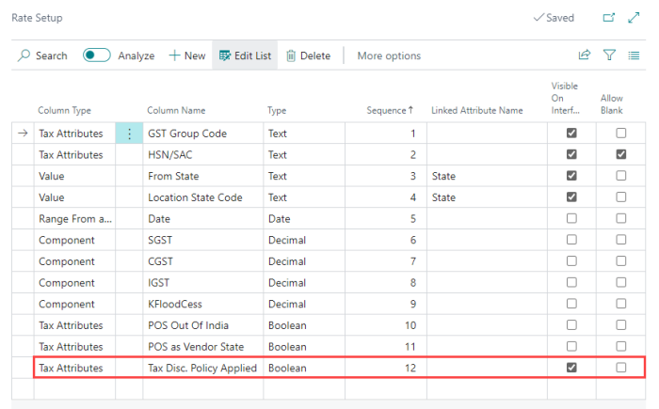Check Visible On Interface for SGST row
Image resolution: width=659 pixels, height=409 pixels.
pyautogui.click(x=571, y=240)
